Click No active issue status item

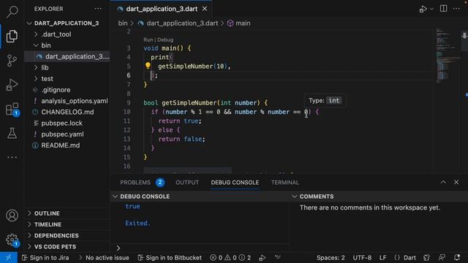click(104, 258)
